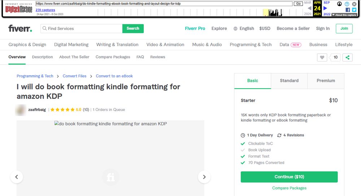This screenshot has width=361, height=196.
Task: Click Convert Files breadcrumb
Action: (75, 76)
